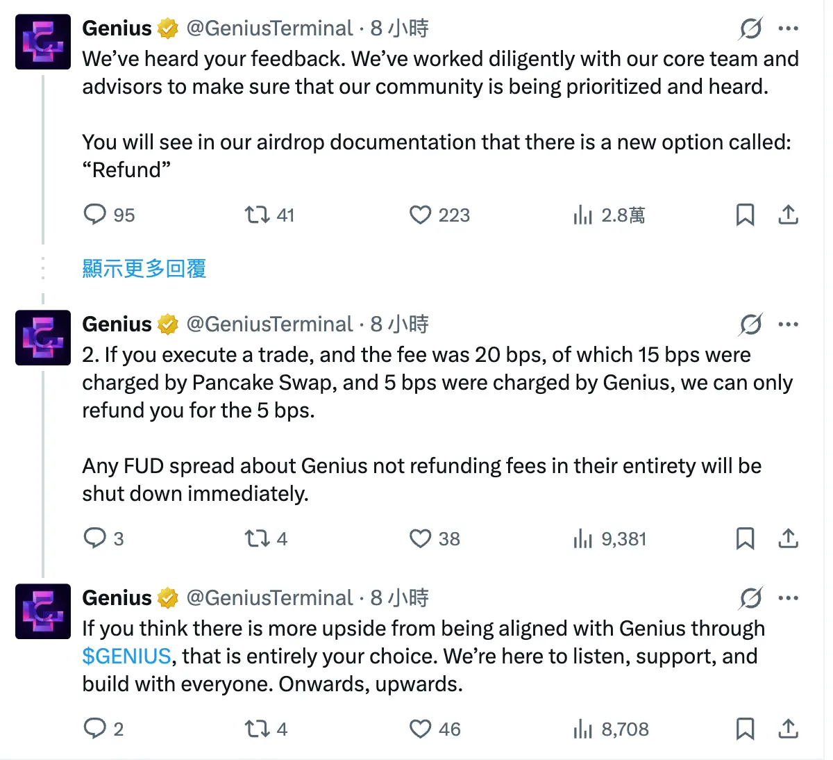
Task: Reply to the FUD tweet with 3 replies
Action: [94, 538]
